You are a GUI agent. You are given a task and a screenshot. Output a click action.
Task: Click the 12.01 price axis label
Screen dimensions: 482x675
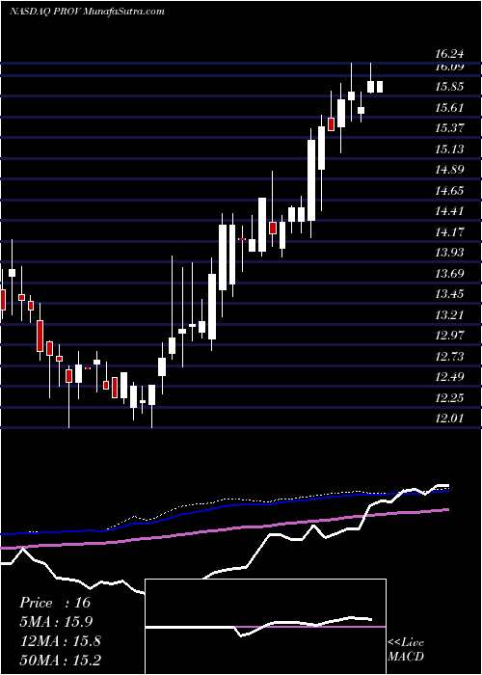click(x=450, y=418)
